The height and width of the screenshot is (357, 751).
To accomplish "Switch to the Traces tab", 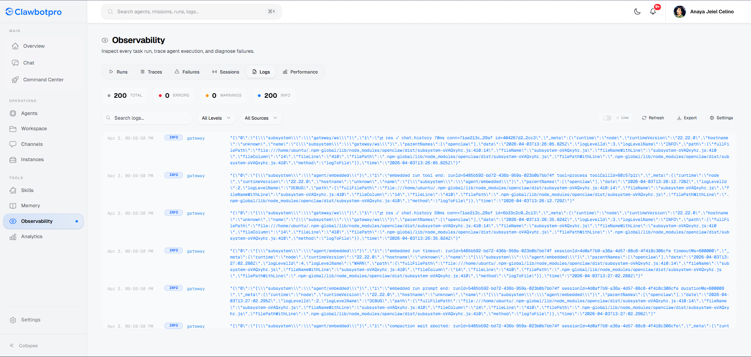I will pyautogui.click(x=151, y=72).
